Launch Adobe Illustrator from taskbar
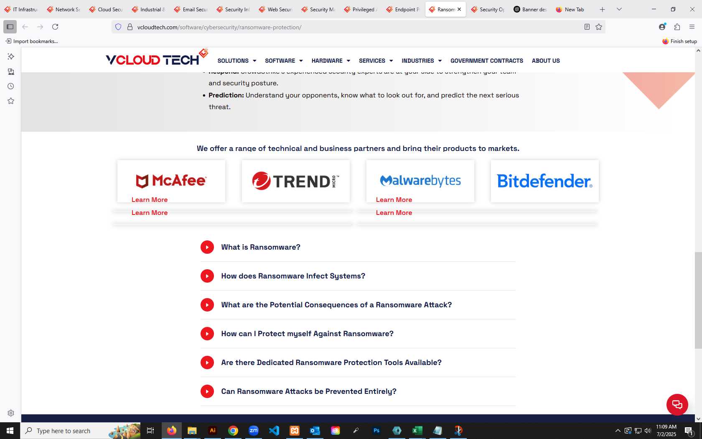This screenshot has width=702, height=439. coord(213,430)
